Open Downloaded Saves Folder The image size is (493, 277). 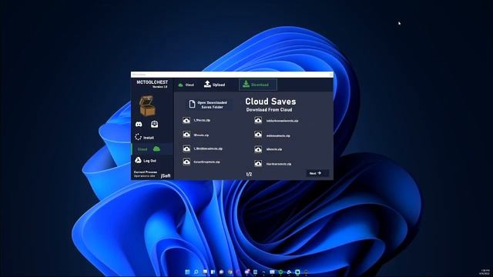[x=208, y=105]
